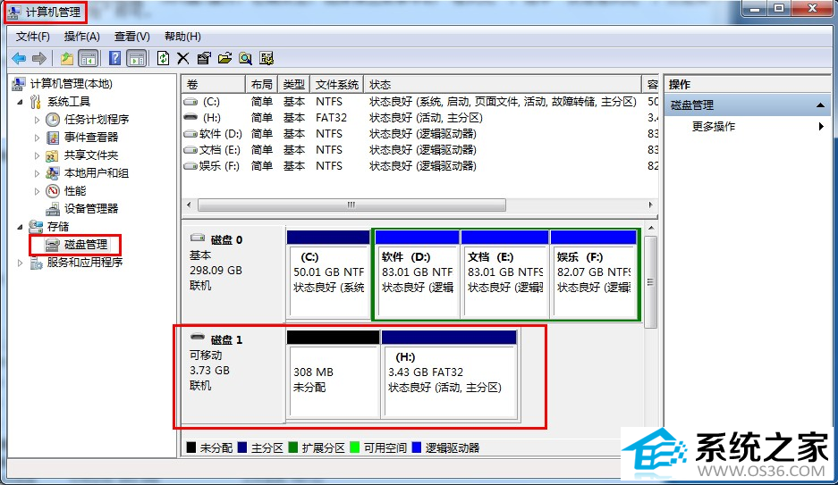
Task: Select the (H:) volume row icon
Action: pyautogui.click(x=190, y=117)
